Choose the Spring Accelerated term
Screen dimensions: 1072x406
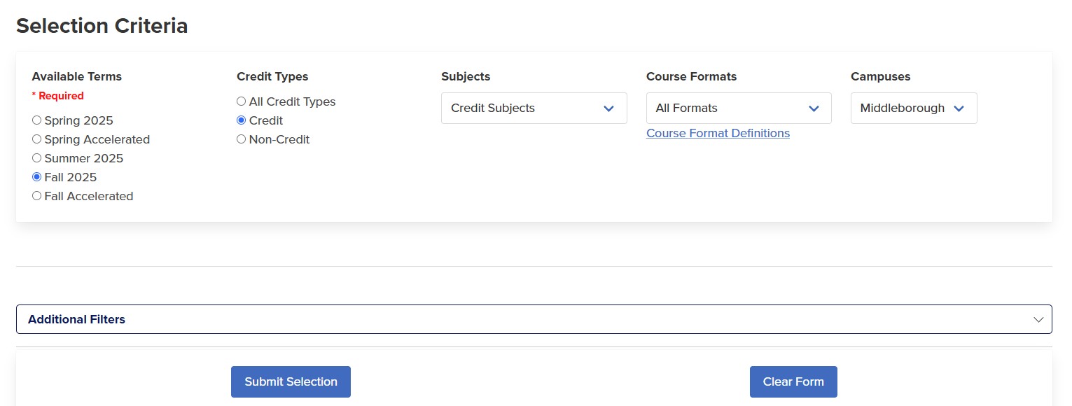pos(36,139)
